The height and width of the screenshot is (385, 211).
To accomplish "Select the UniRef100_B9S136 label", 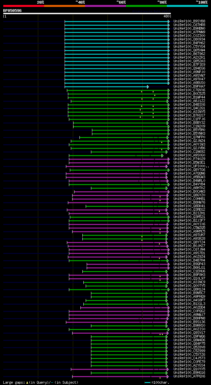I will pyautogui.click(x=189, y=322).
